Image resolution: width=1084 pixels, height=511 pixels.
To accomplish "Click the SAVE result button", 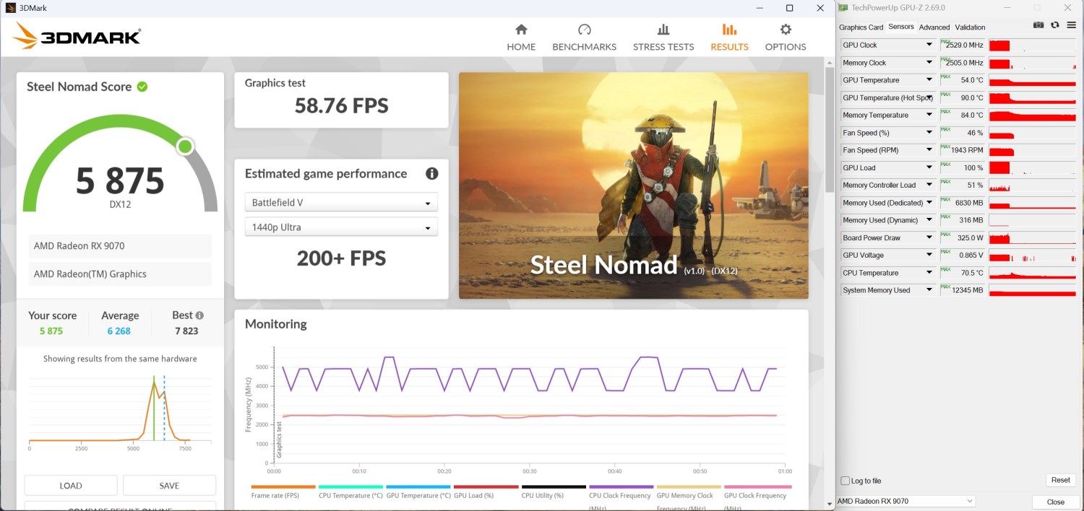I will 169,485.
